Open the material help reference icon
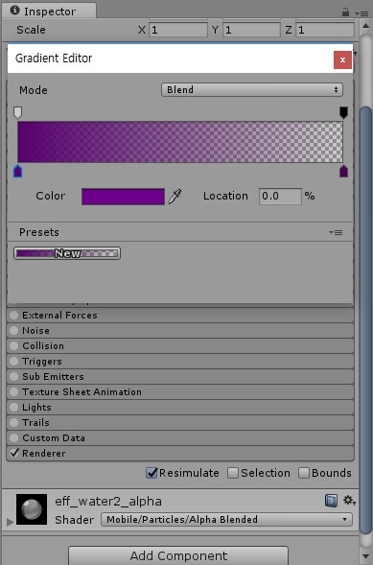Viewport: 373px width, 565px height. coord(331,500)
